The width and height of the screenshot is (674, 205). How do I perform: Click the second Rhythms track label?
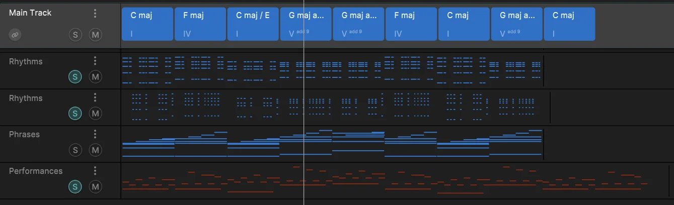26,98
